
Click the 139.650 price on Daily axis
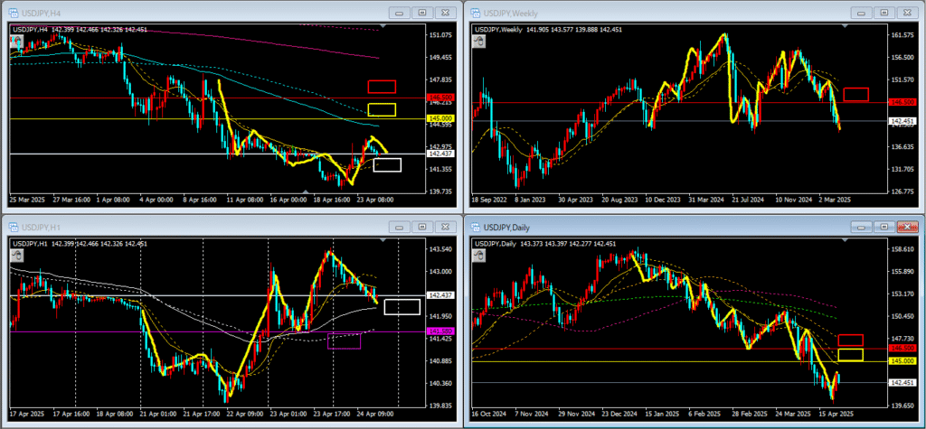[x=902, y=406]
